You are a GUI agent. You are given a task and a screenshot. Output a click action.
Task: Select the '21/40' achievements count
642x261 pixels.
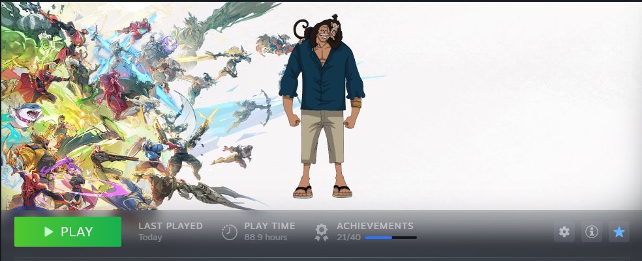[x=348, y=238]
